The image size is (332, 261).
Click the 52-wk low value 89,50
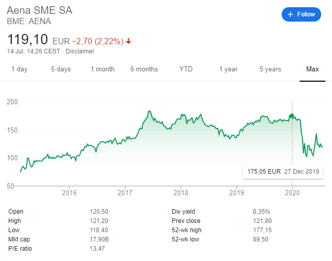click(x=261, y=239)
